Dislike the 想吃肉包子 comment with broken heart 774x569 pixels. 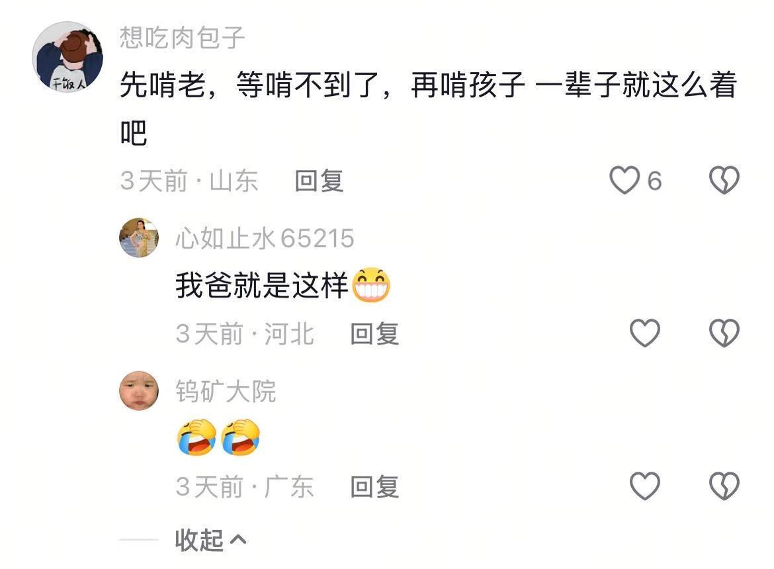(x=724, y=180)
